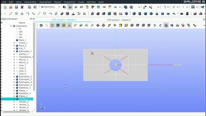Viewport: 206px width, 116px height.
Task: Select the Vertex_2 tree item
Action: tap(23, 102)
